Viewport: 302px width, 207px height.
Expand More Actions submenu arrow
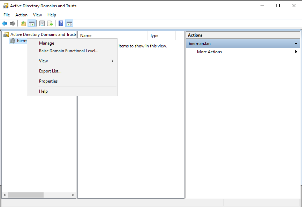[296, 52]
